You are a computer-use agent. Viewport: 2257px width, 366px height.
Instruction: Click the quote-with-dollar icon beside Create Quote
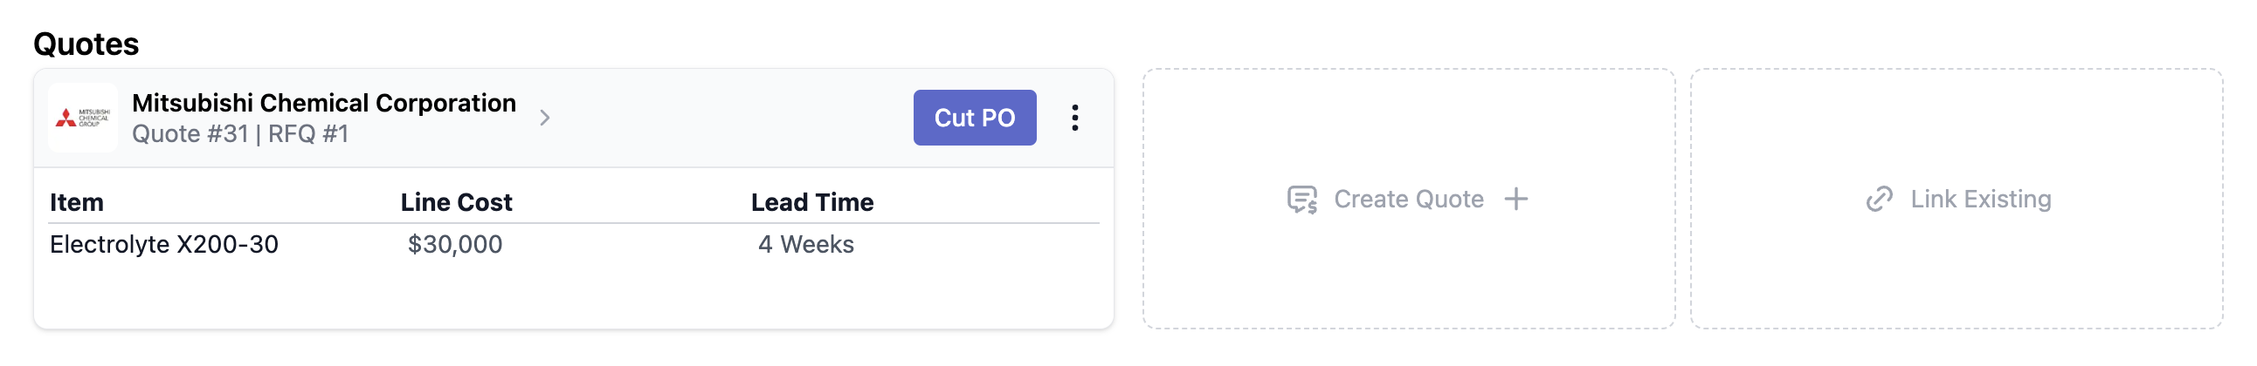point(1302,200)
